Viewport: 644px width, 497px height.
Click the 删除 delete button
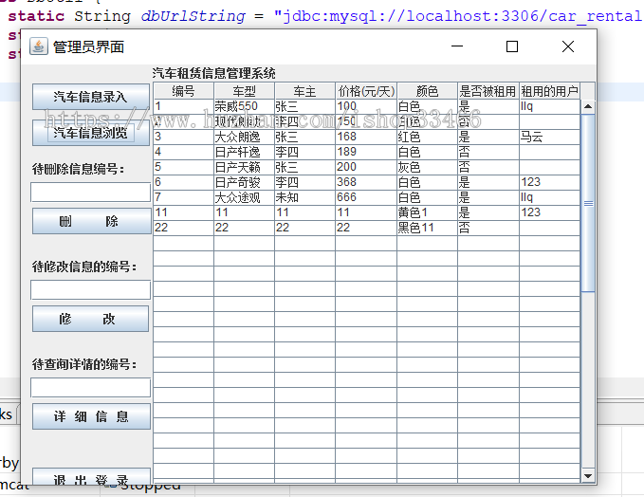tap(91, 221)
